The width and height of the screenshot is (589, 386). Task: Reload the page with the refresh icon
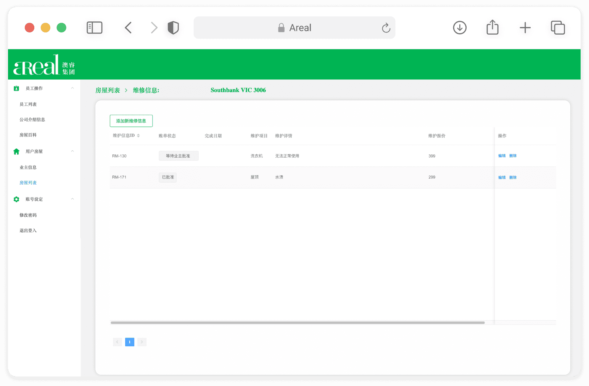pos(386,28)
